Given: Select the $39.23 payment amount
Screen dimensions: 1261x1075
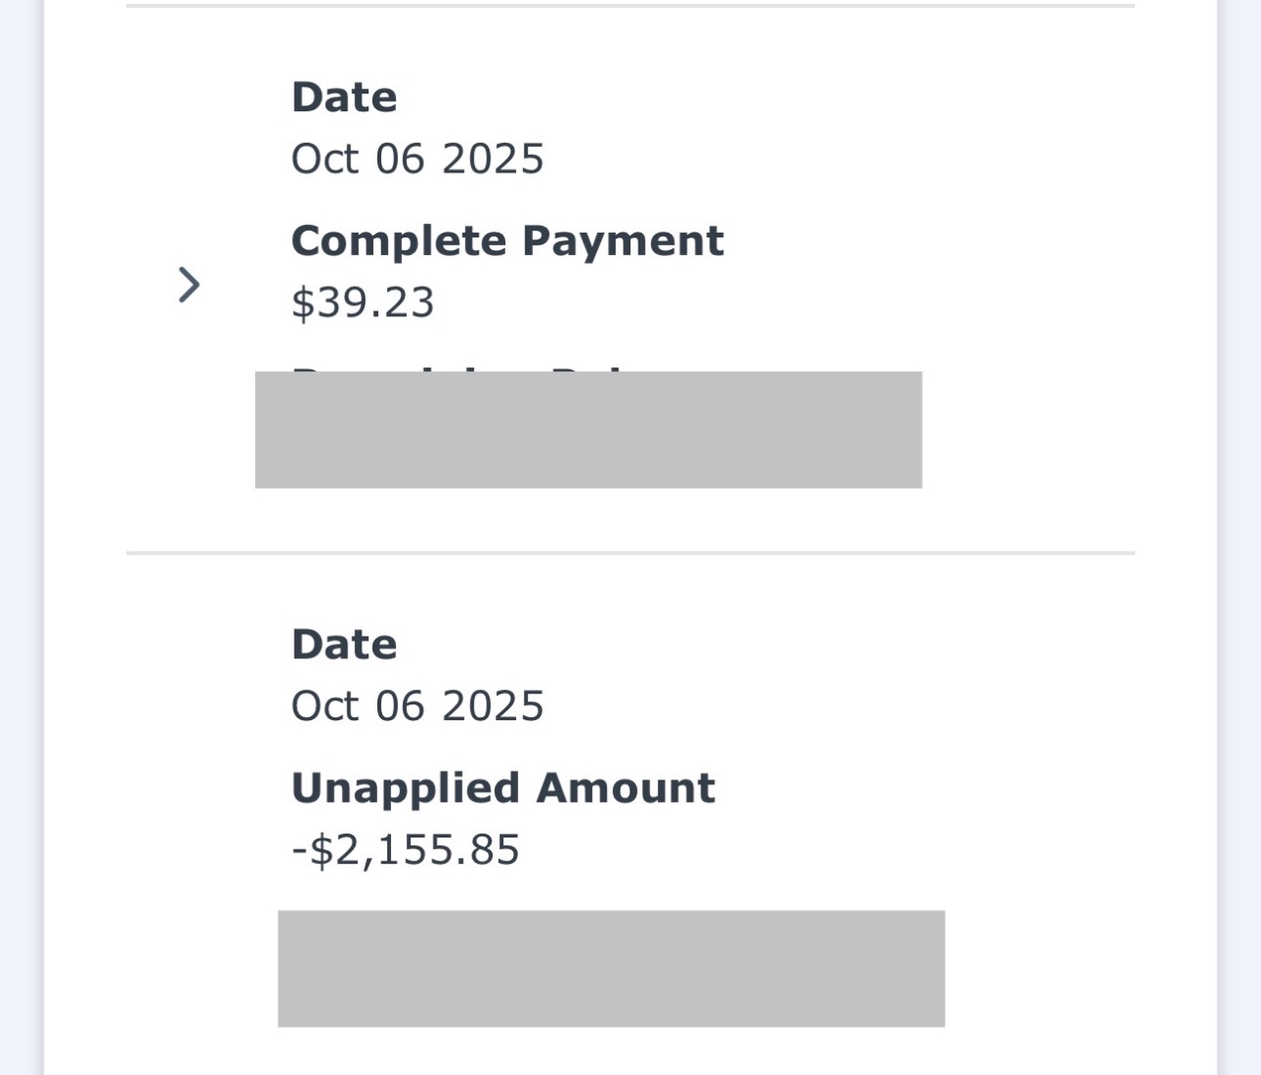Looking at the screenshot, I should pos(363,302).
